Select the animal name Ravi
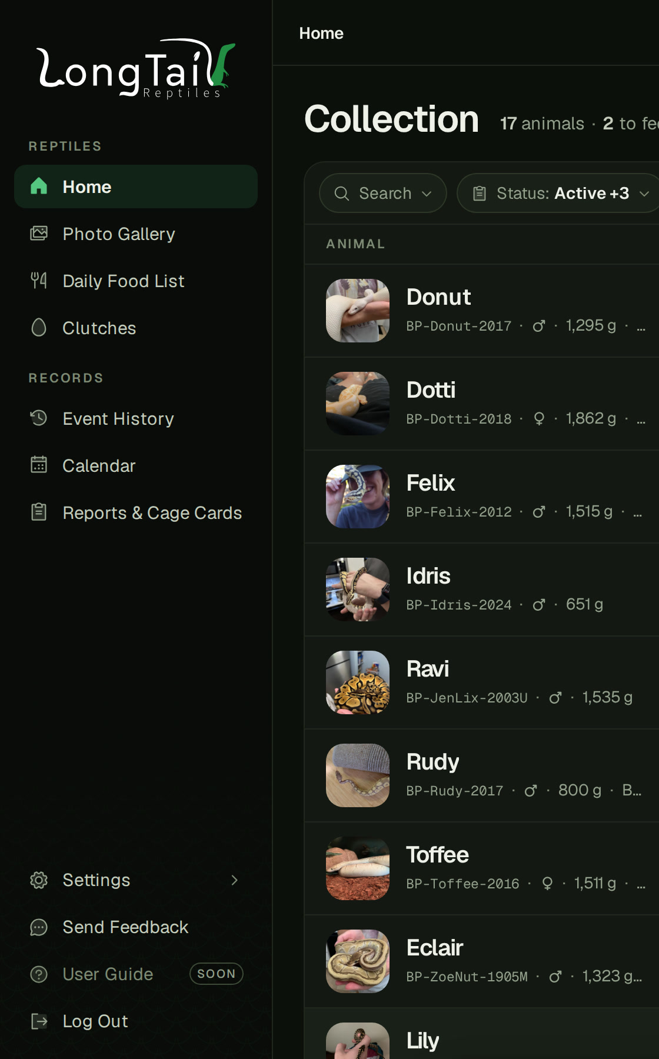 428,669
